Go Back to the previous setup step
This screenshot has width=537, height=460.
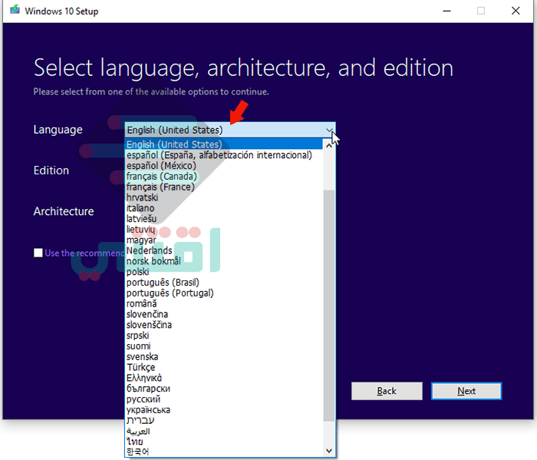[x=387, y=391]
